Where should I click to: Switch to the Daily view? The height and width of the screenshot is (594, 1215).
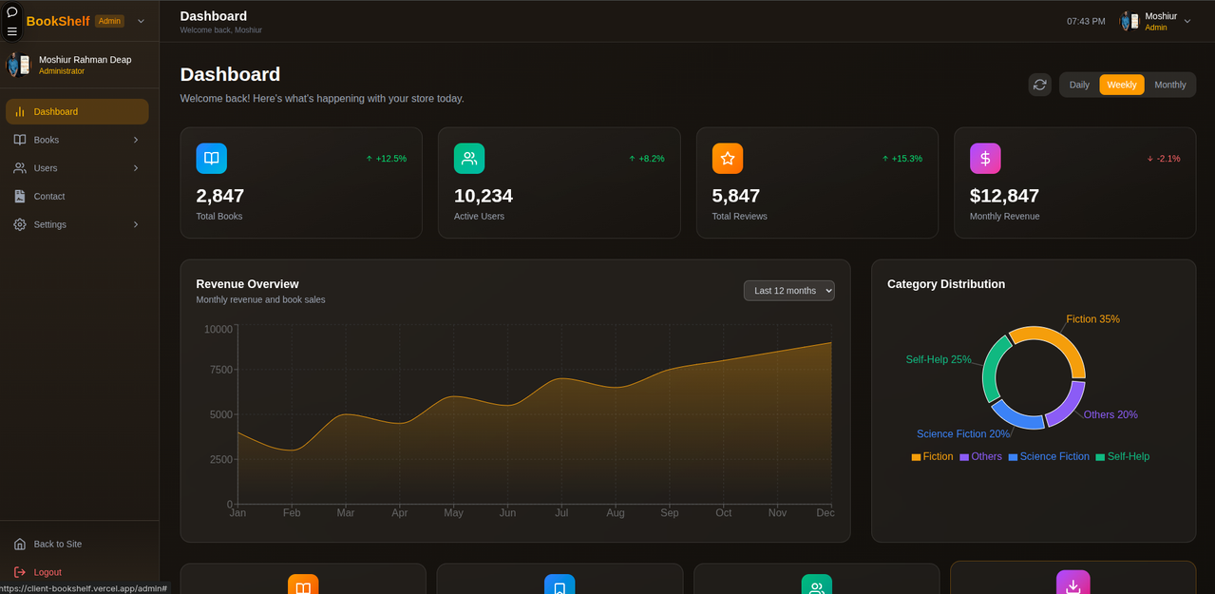[x=1079, y=85]
